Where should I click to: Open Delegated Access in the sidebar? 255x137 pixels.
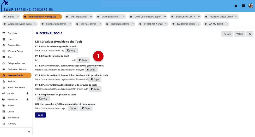(16, 63)
